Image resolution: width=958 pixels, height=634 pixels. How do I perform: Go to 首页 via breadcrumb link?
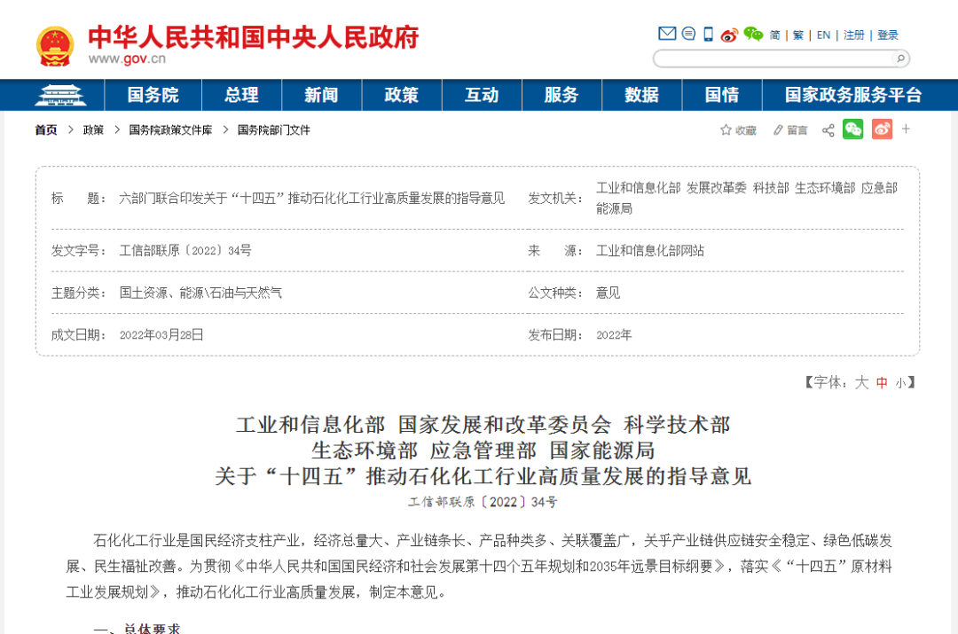[x=44, y=129]
